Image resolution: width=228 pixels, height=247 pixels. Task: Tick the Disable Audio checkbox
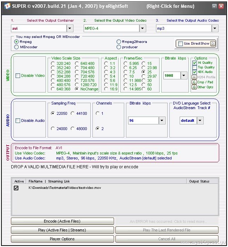(18, 120)
